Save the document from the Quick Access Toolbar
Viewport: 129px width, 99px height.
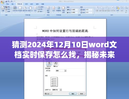pos(6,1)
